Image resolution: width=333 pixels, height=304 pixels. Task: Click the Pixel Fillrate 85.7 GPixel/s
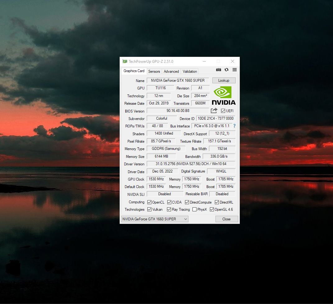[x=161, y=141]
